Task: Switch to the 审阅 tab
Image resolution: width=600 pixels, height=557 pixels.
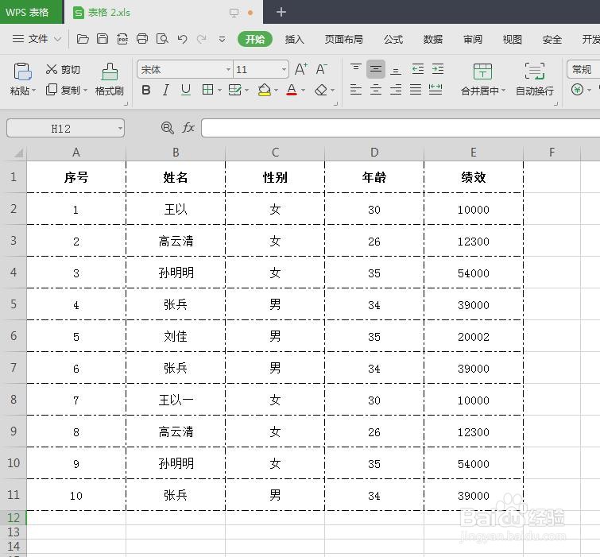Action: [473, 39]
